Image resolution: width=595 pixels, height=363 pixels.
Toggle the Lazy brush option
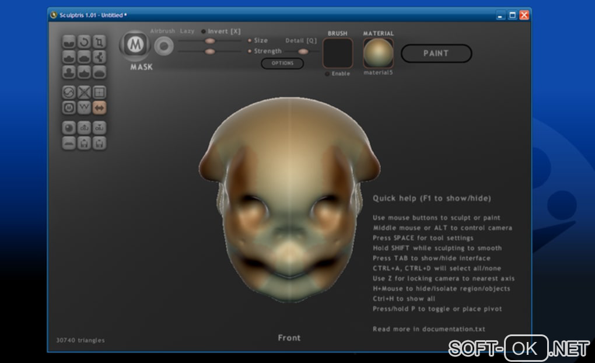[x=187, y=31]
